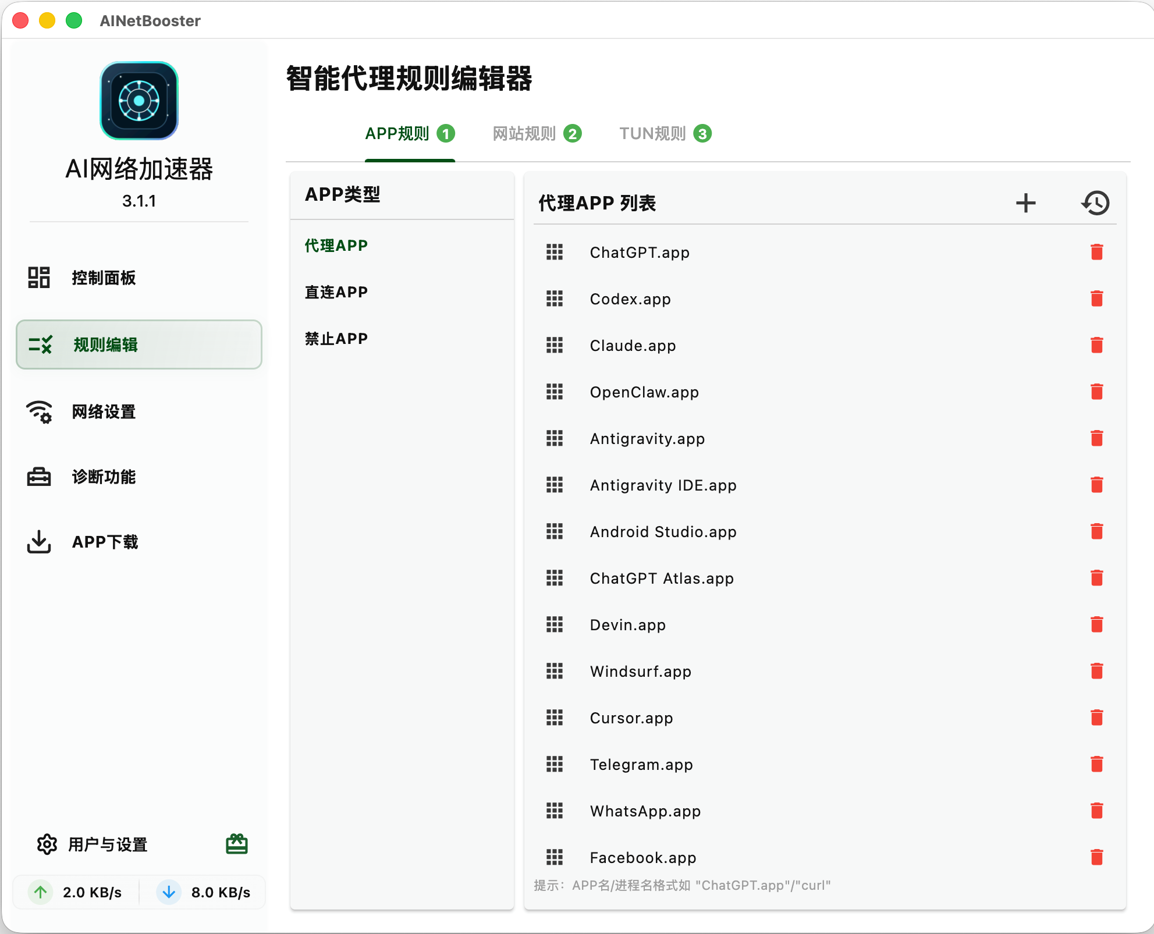Click the download speed arrow icon
Image resolution: width=1154 pixels, height=934 pixels.
pos(169,892)
